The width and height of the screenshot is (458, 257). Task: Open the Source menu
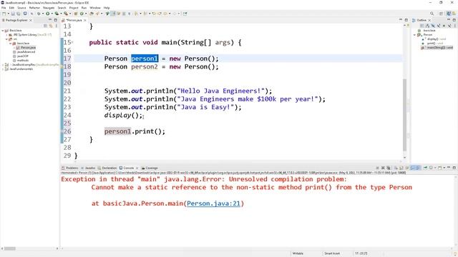[21, 8]
